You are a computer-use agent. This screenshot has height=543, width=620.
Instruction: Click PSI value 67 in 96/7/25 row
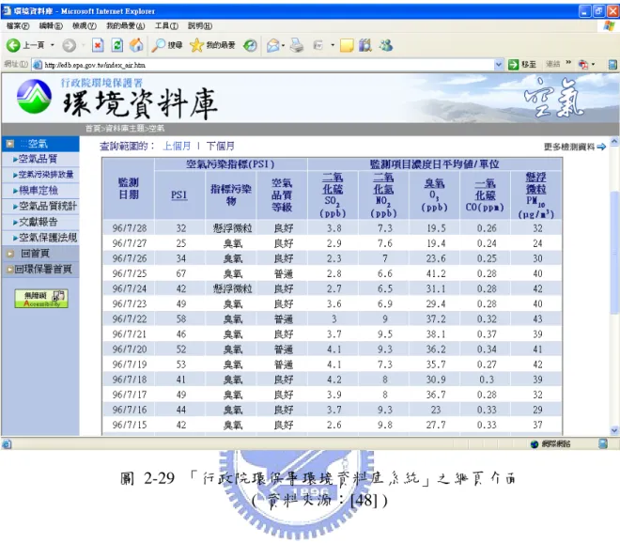(x=181, y=273)
